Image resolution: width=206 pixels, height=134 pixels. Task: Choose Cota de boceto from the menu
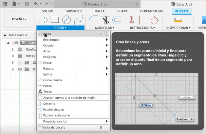pyautogui.click(x=74, y=128)
